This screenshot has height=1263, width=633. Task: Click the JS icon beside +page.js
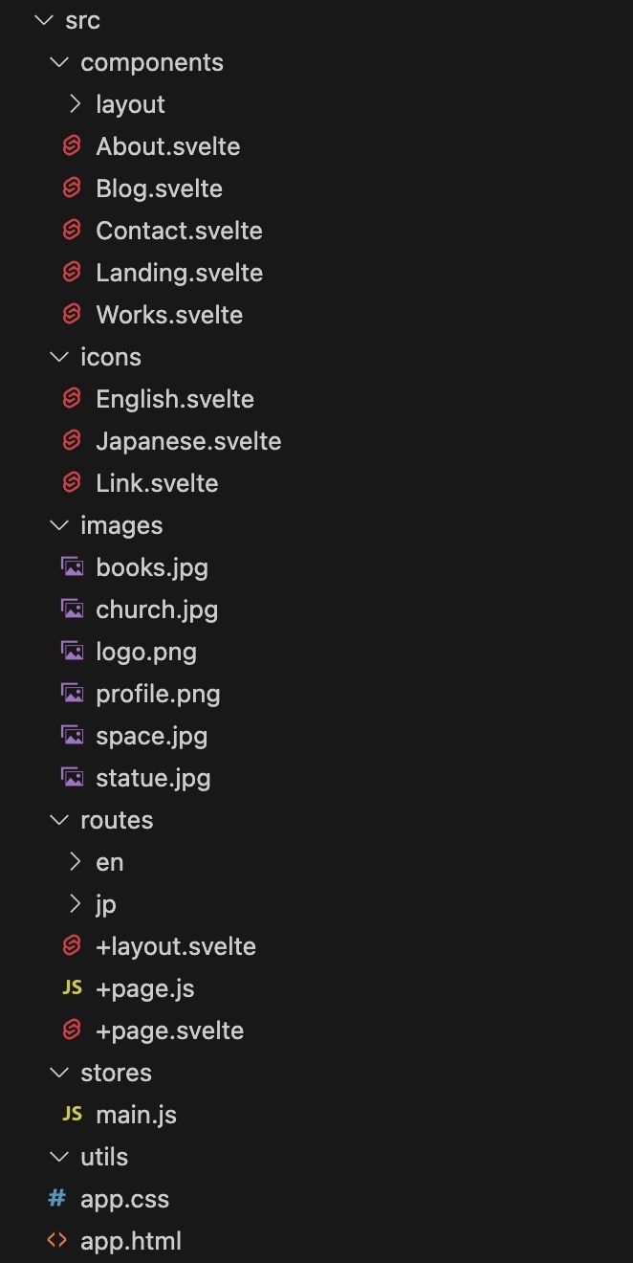coord(72,988)
